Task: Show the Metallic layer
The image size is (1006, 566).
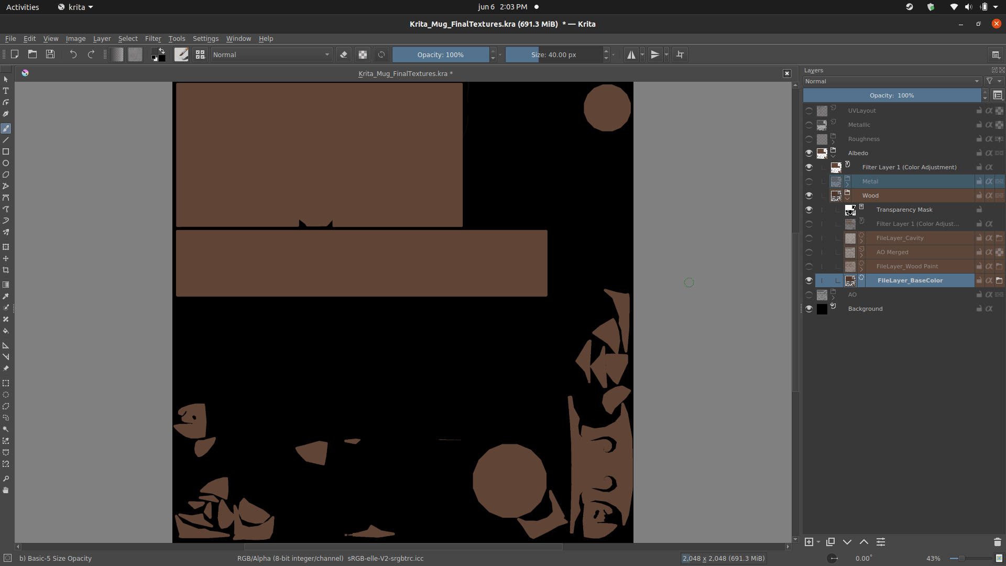Action: tap(808, 125)
